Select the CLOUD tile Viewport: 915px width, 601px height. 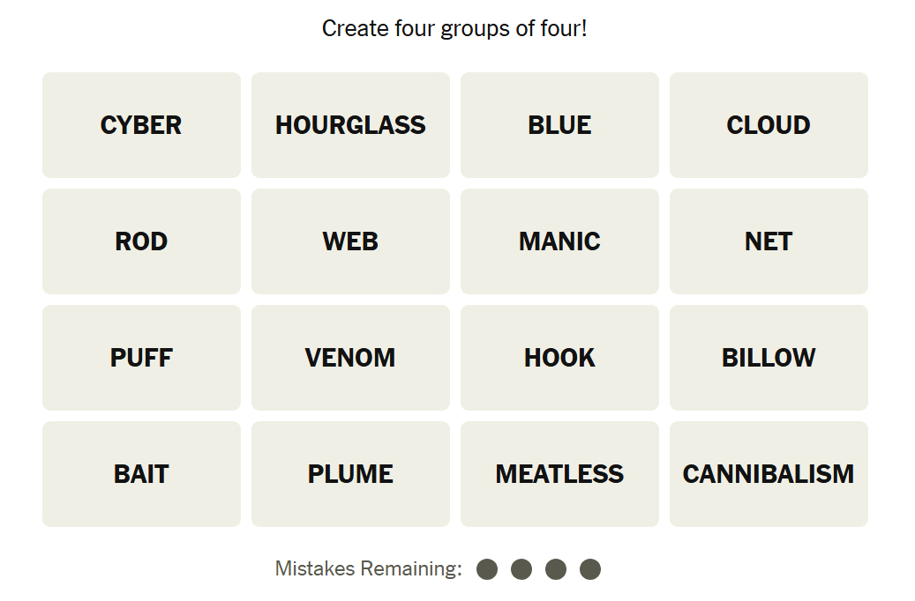tap(769, 125)
